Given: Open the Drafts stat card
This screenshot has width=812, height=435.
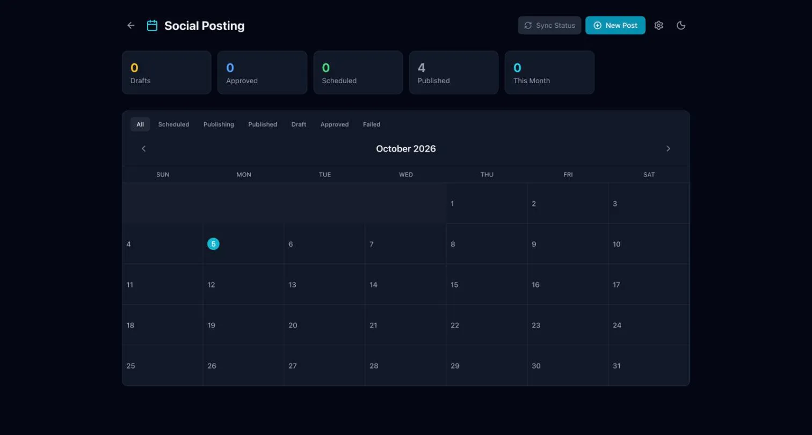Looking at the screenshot, I should [x=166, y=72].
